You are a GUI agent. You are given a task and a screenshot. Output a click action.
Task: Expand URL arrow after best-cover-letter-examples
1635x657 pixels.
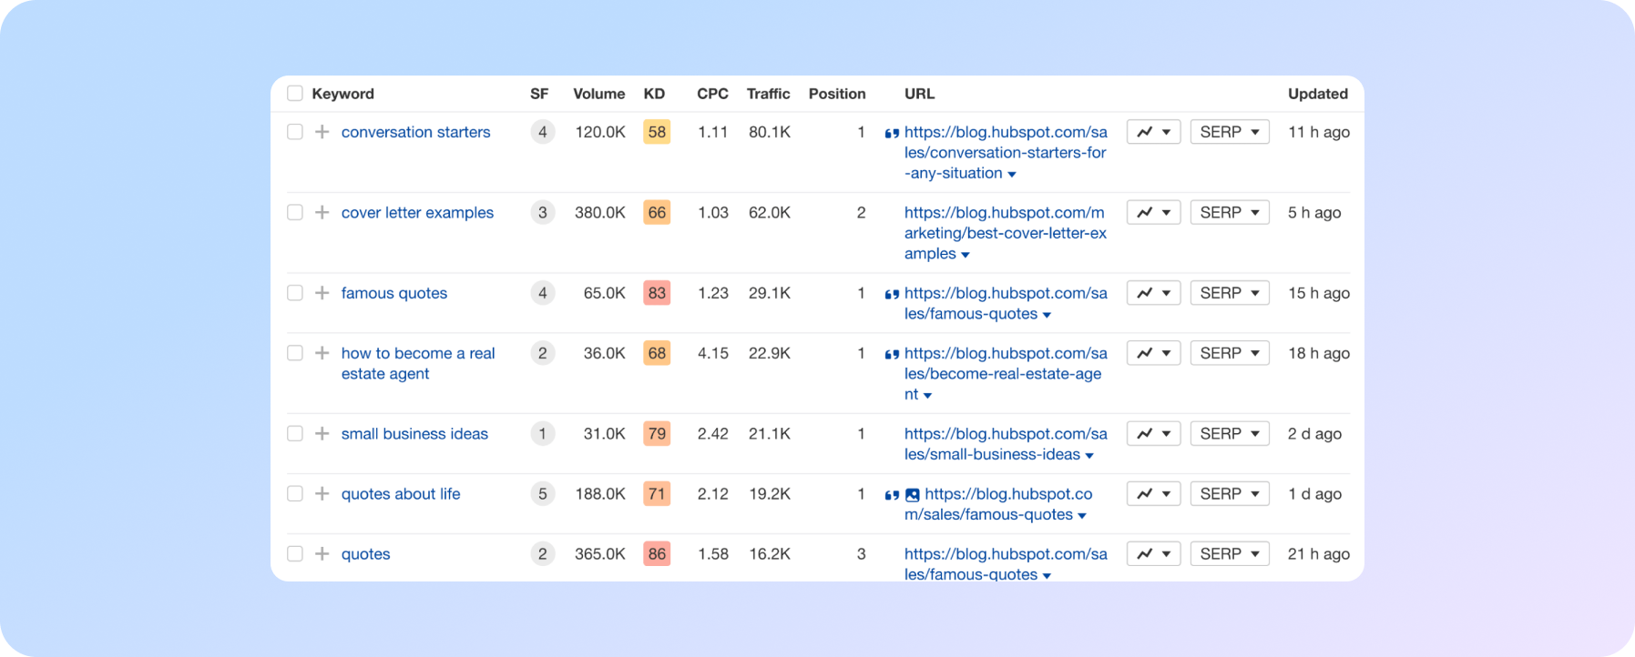click(966, 255)
